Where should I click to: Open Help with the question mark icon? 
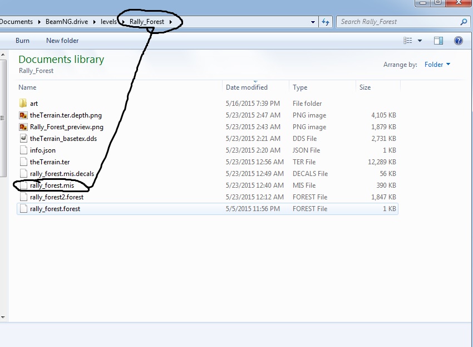[458, 41]
